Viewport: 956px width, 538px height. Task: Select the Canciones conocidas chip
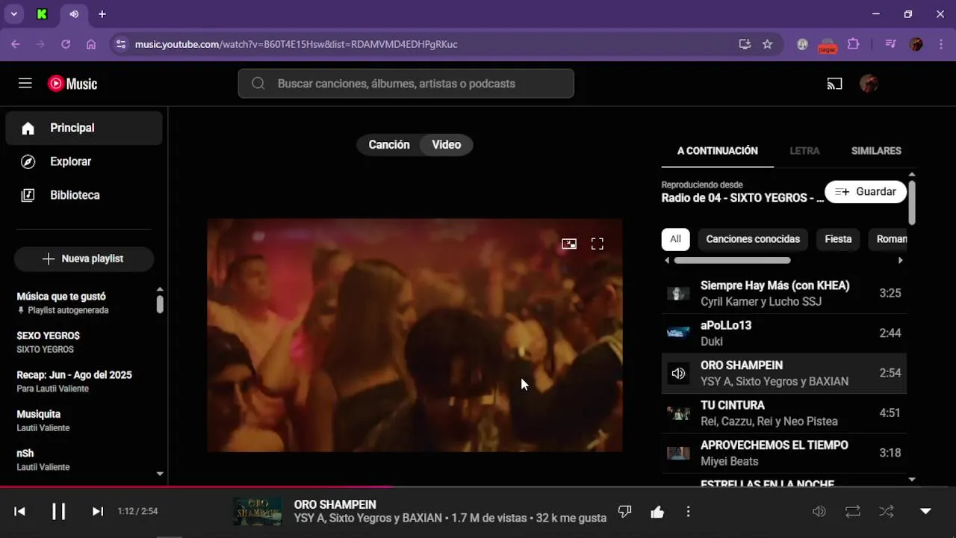(x=753, y=239)
